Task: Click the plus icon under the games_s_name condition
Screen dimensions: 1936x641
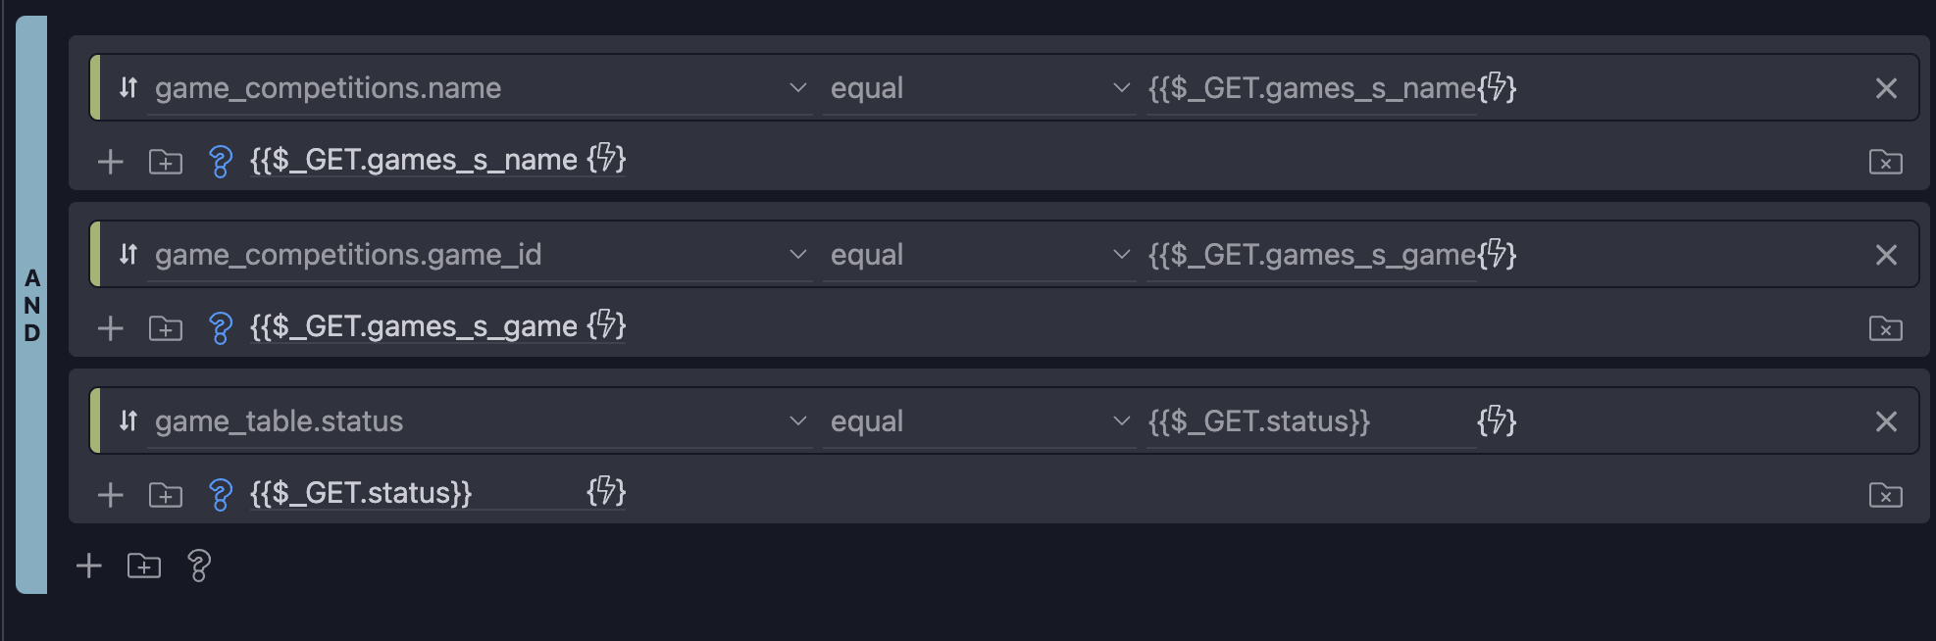Action: click(110, 162)
